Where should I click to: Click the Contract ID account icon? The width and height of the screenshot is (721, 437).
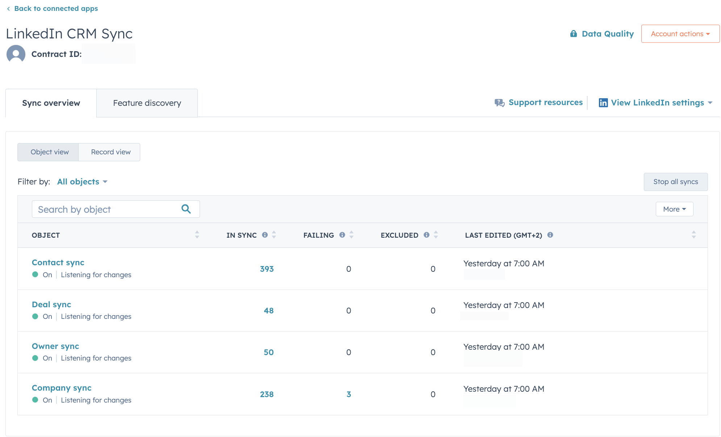click(16, 54)
